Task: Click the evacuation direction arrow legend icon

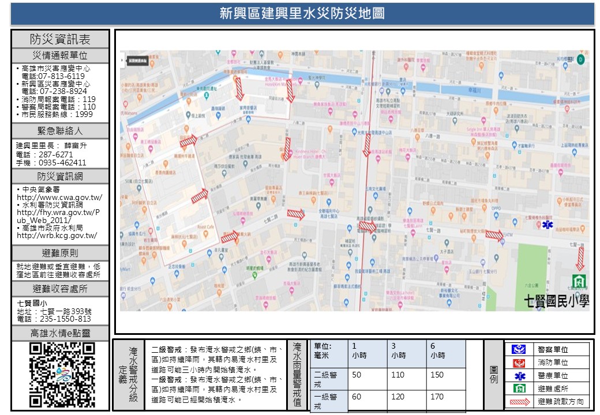Action: click(x=520, y=401)
